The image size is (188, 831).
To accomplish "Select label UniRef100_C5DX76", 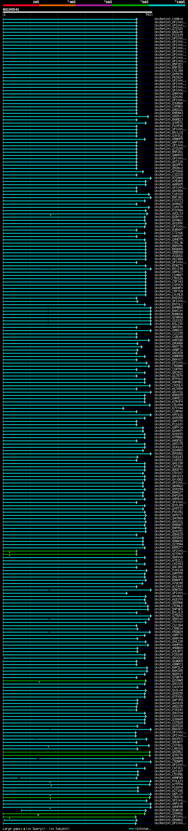I will (x=169, y=797).
